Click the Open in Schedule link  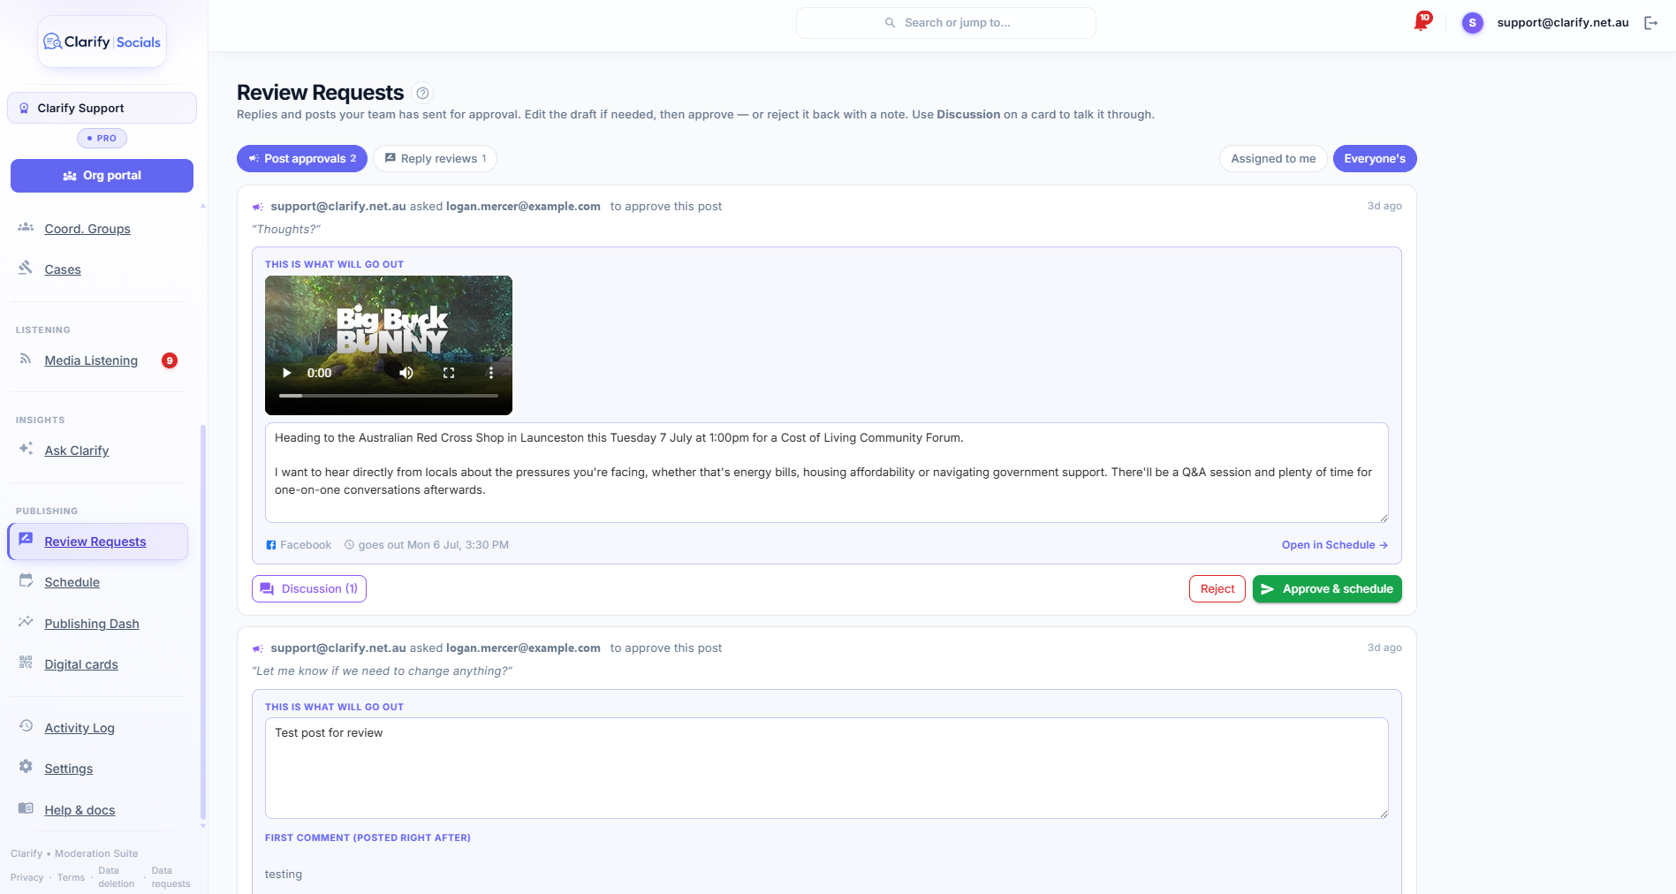click(1335, 545)
